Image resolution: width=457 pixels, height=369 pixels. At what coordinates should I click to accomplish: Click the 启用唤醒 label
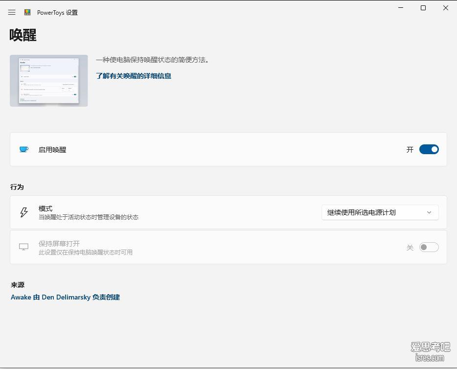(52, 150)
